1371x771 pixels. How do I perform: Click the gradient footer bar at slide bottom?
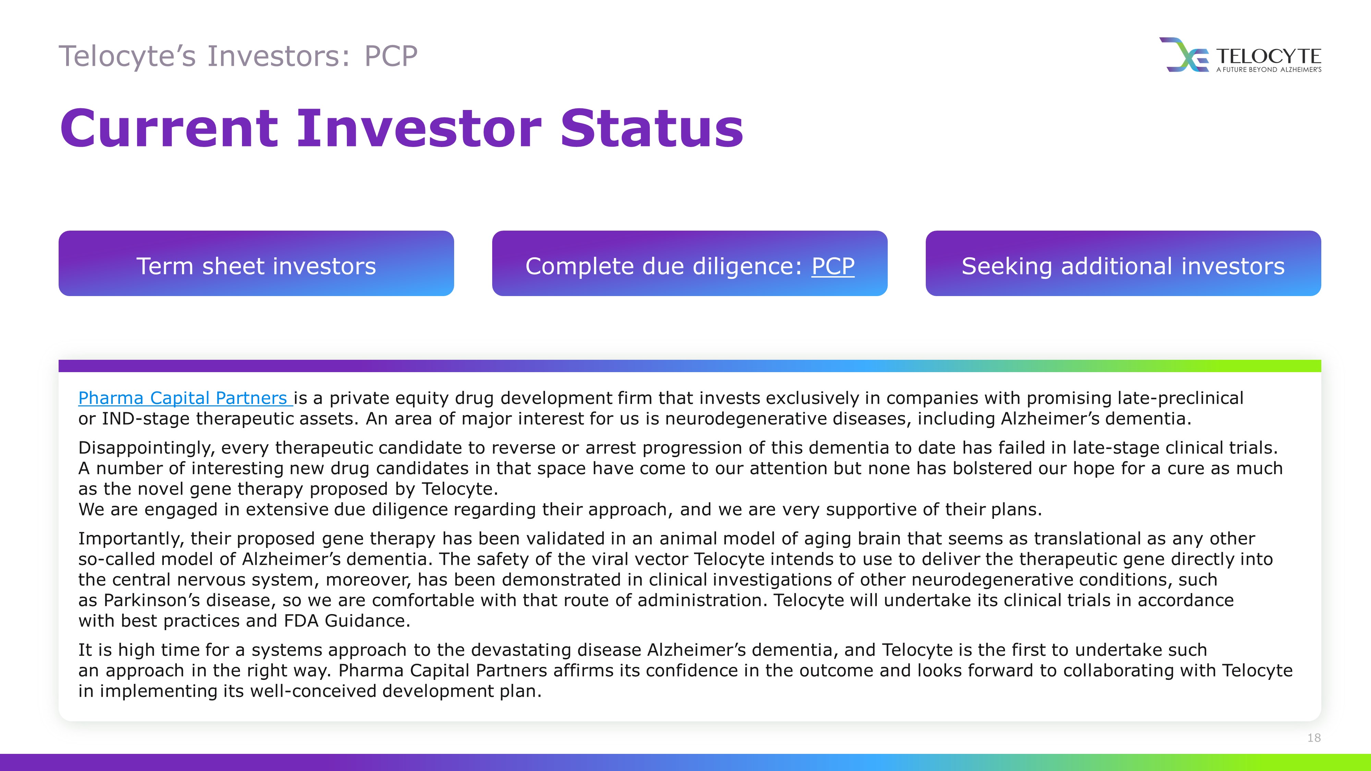click(x=685, y=762)
